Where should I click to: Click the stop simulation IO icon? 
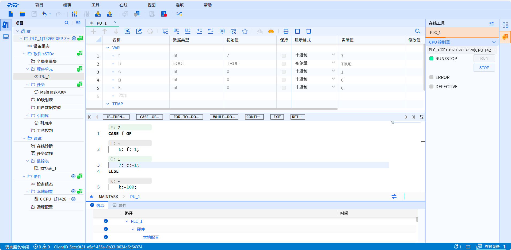click(164, 14)
